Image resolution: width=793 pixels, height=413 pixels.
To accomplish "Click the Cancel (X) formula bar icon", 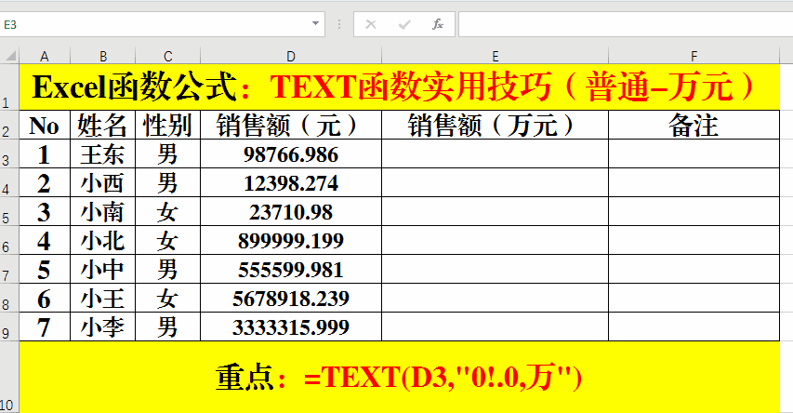I will pyautogui.click(x=371, y=24).
